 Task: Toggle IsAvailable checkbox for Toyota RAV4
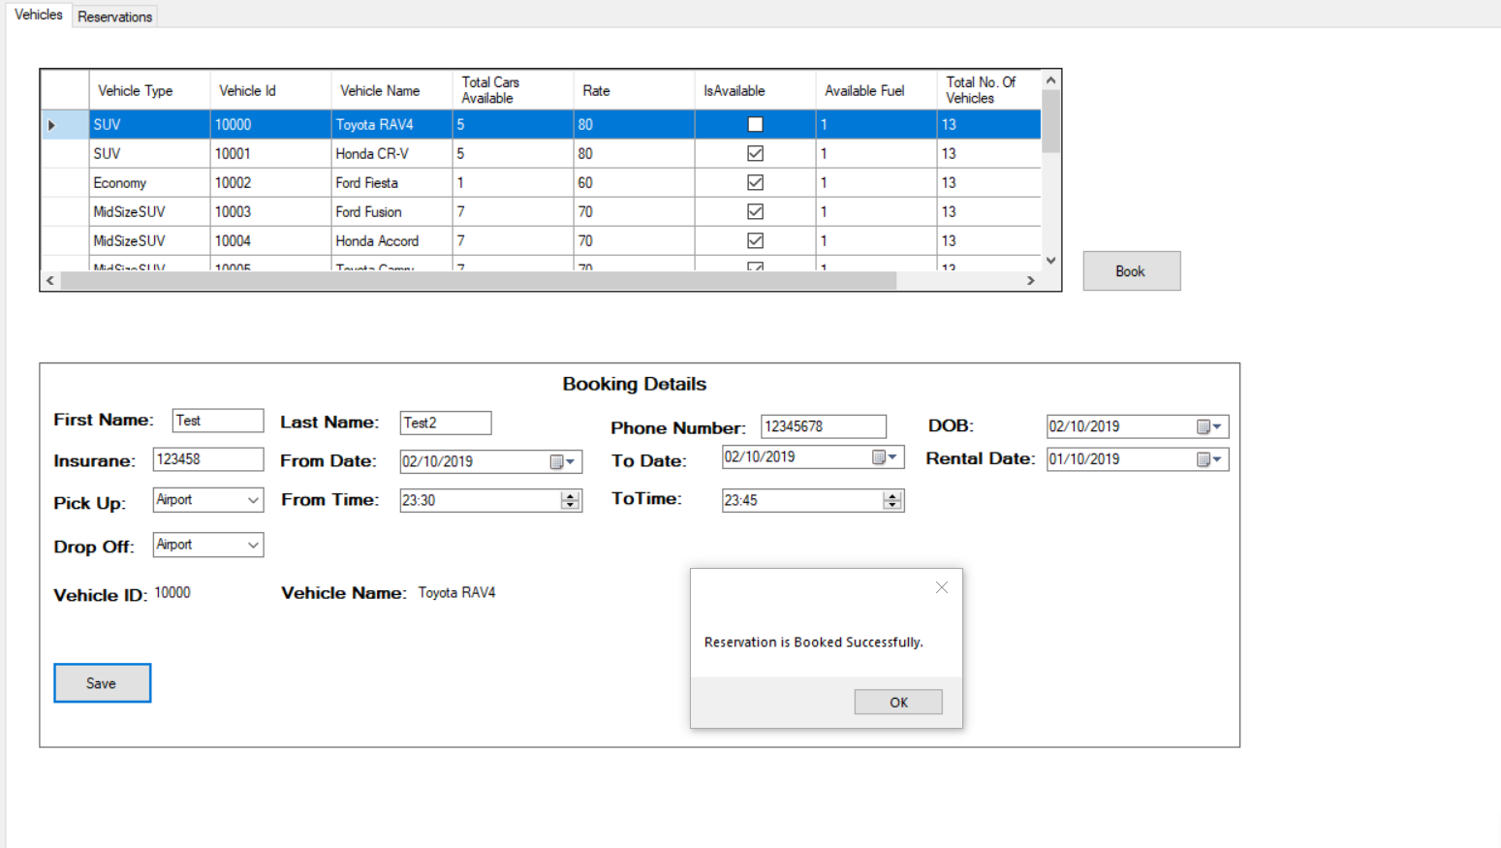pos(755,124)
